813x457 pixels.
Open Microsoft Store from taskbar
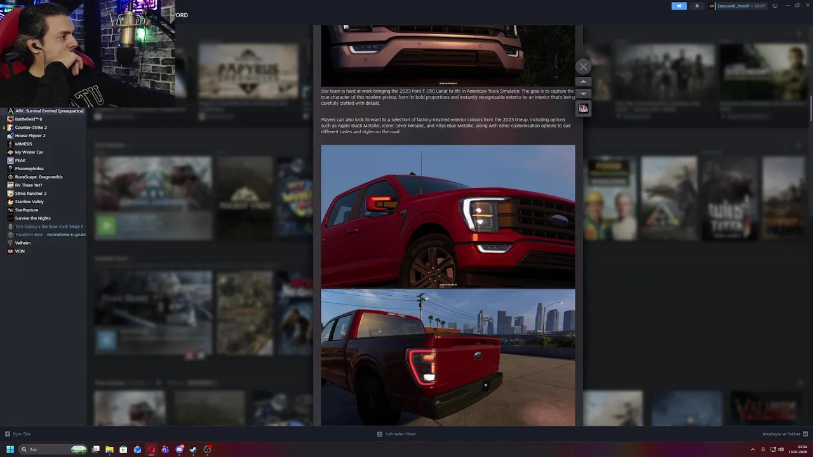pos(123,449)
